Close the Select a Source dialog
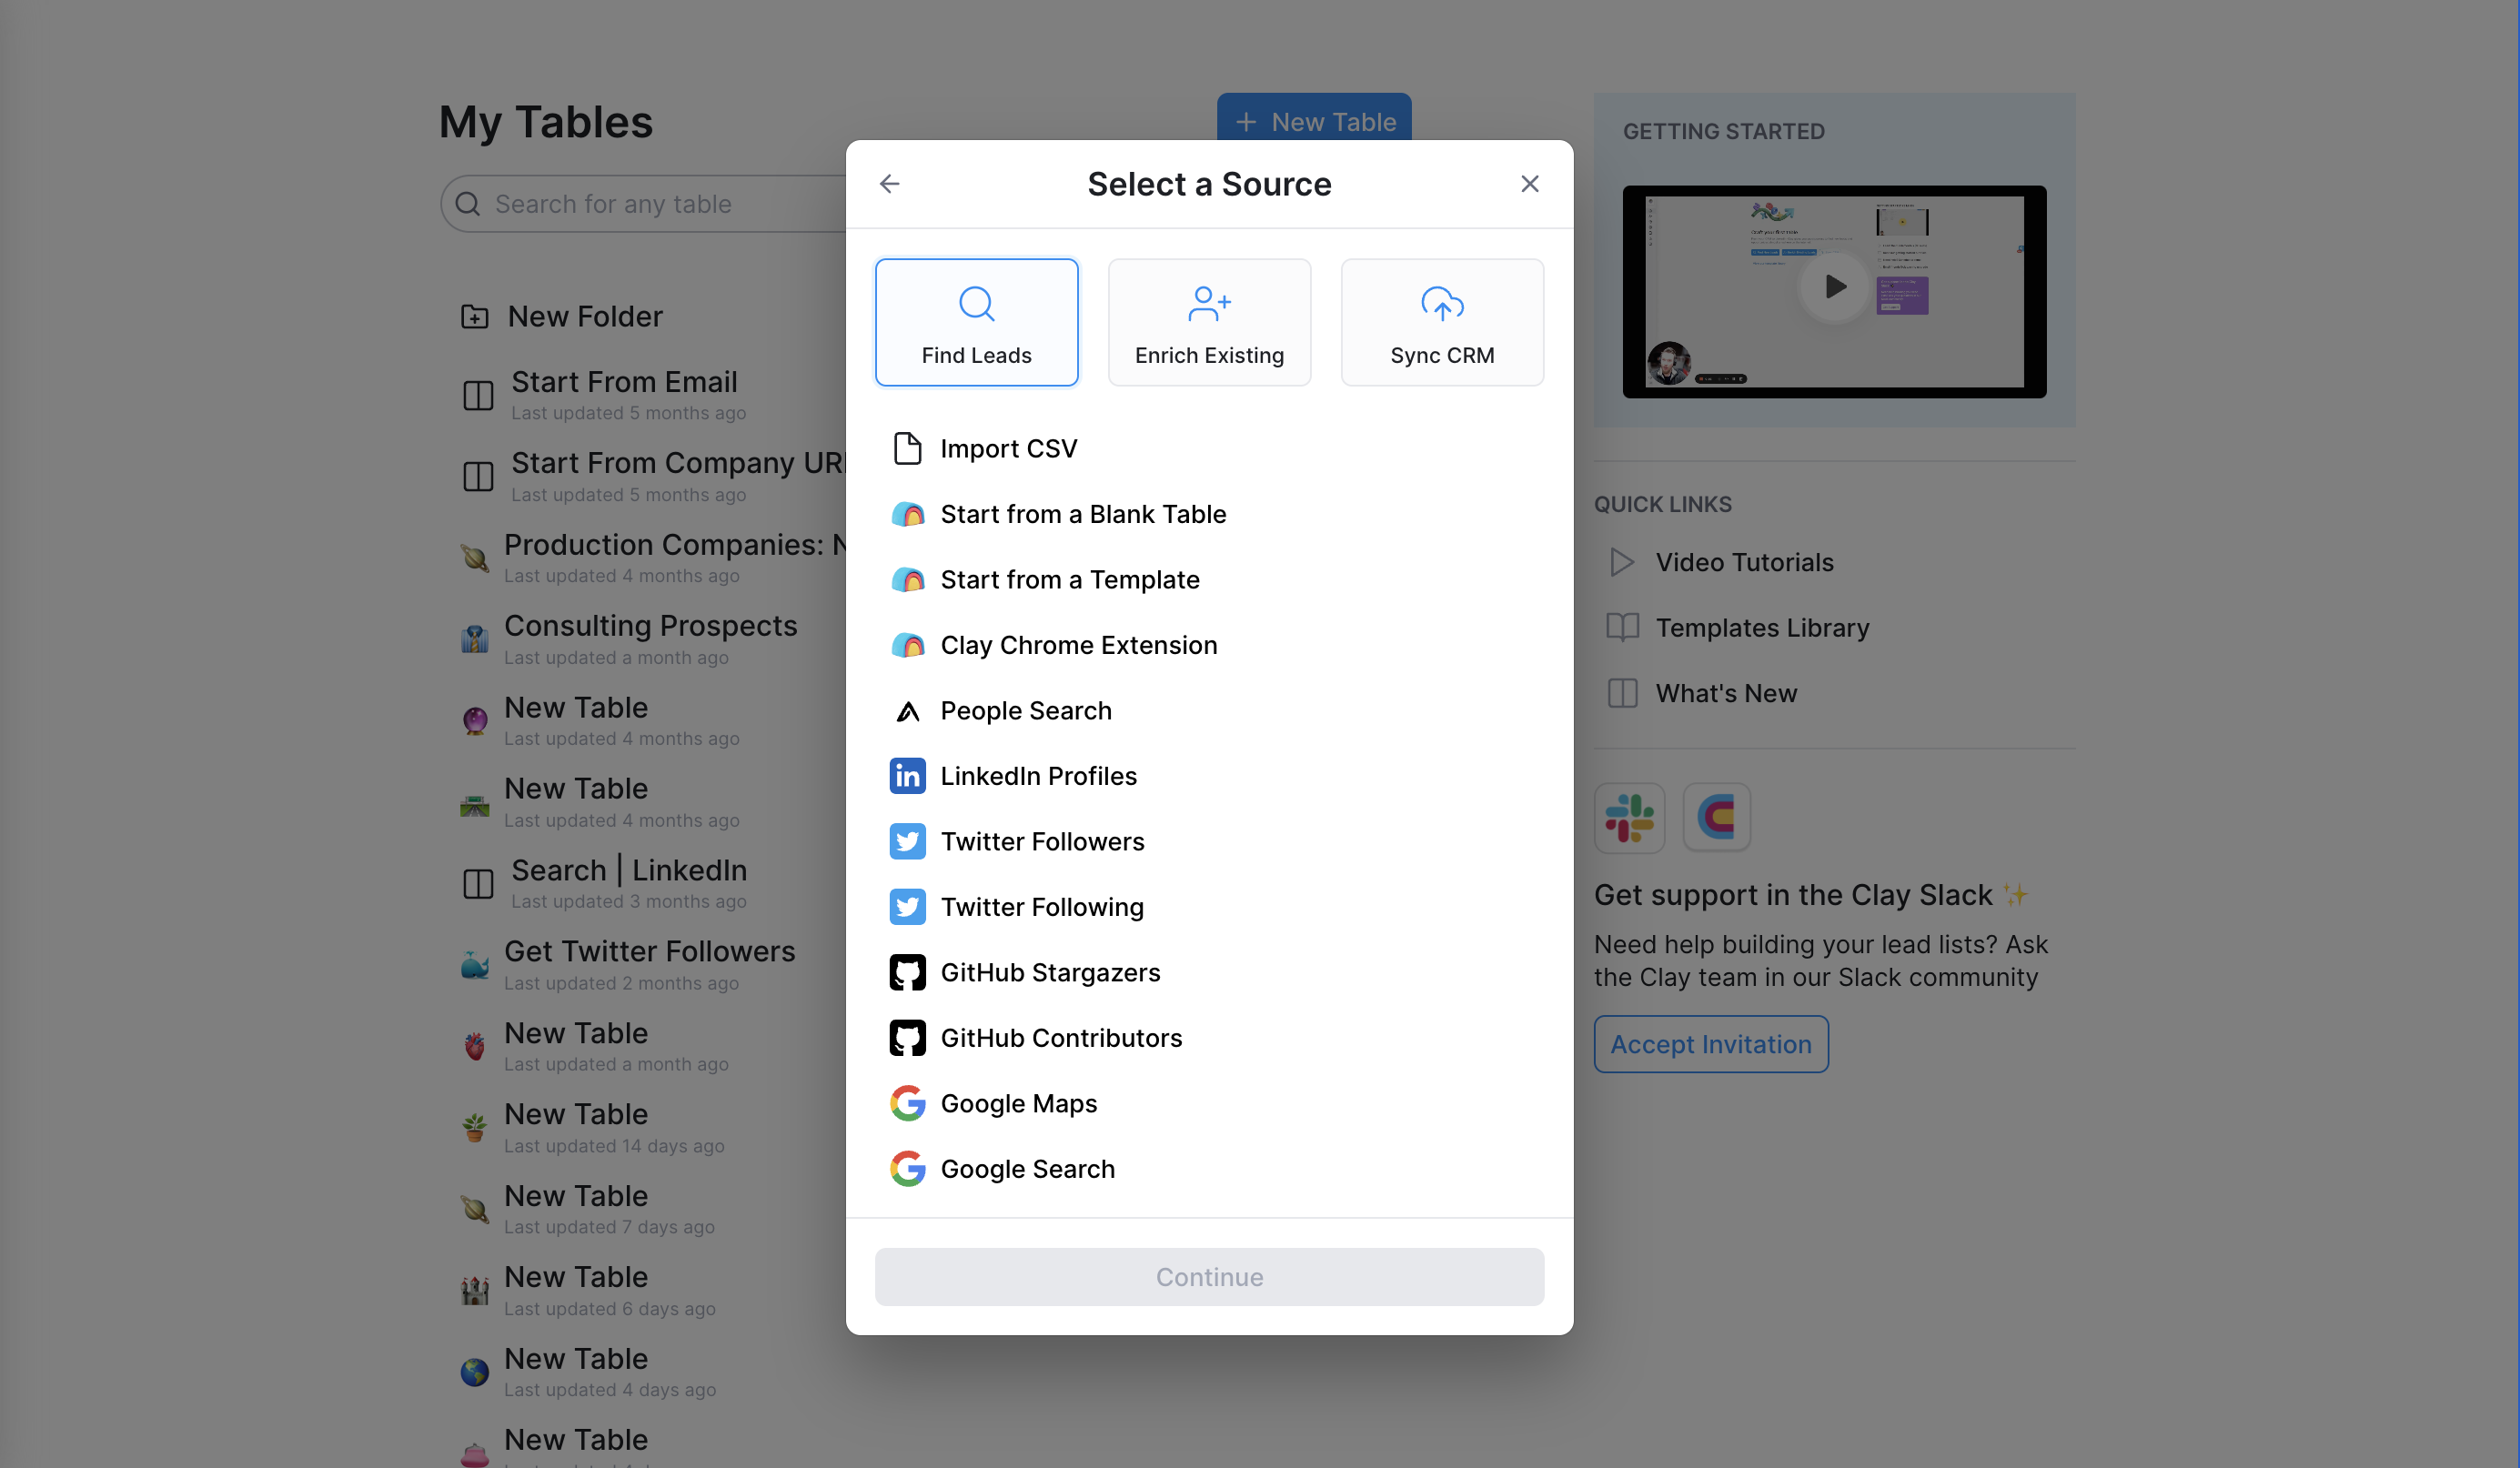The width and height of the screenshot is (2520, 1468). pos(1529,184)
